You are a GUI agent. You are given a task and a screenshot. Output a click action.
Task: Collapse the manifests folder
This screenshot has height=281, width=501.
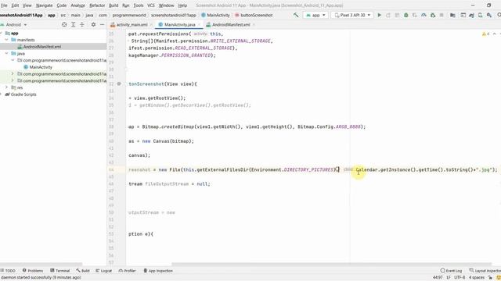[7, 40]
